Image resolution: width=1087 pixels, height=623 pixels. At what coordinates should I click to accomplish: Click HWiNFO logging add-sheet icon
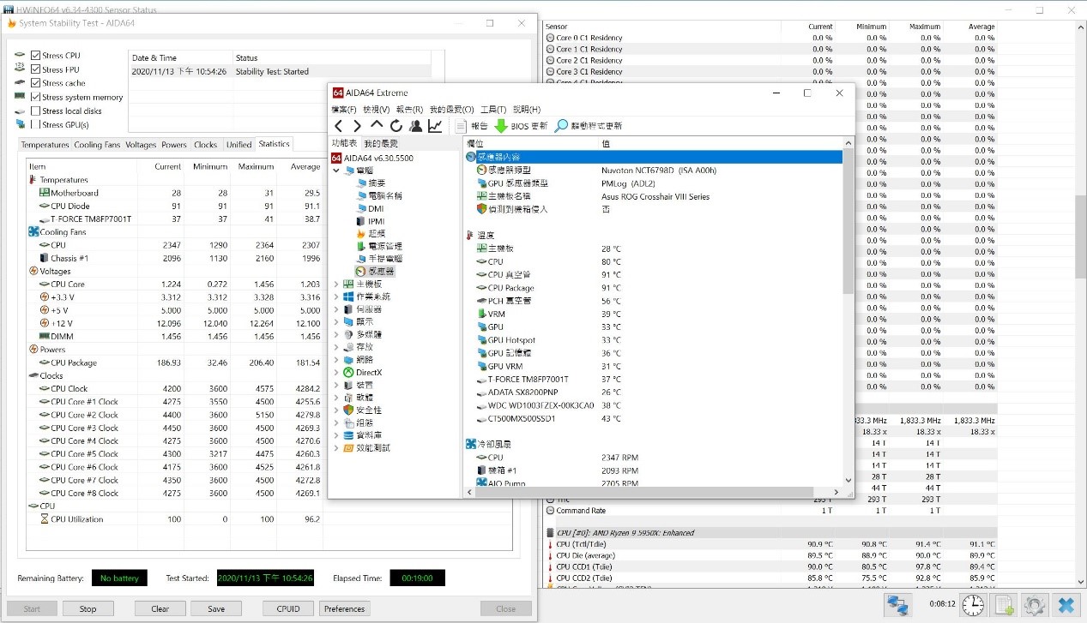click(1005, 605)
